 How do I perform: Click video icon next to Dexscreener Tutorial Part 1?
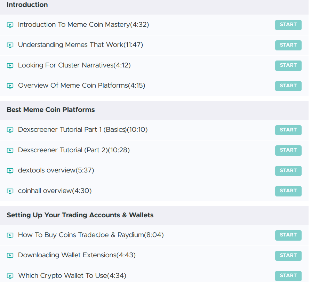click(x=10, y=130)
